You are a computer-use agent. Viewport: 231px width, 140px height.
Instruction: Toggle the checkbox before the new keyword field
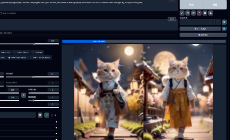(x=1, y=14)
